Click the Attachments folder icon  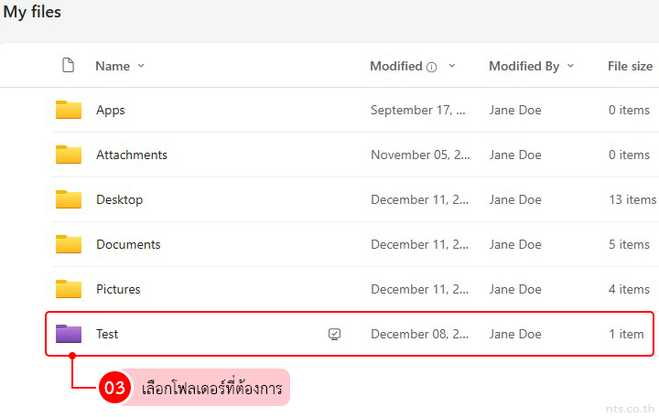click(69, 155)
